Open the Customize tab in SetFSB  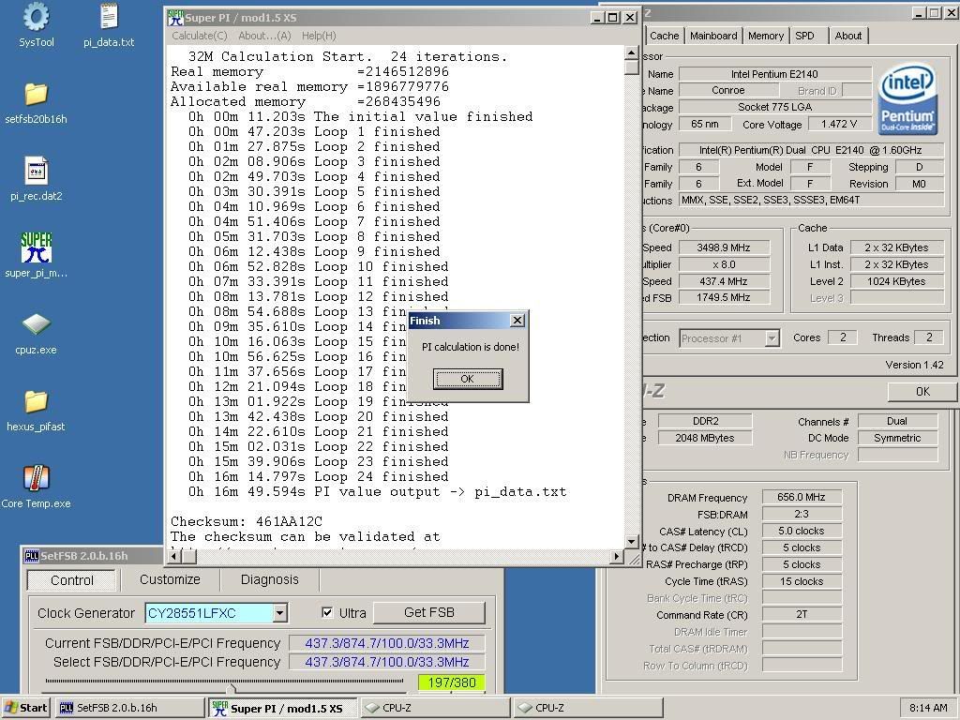tap(170, 579)
